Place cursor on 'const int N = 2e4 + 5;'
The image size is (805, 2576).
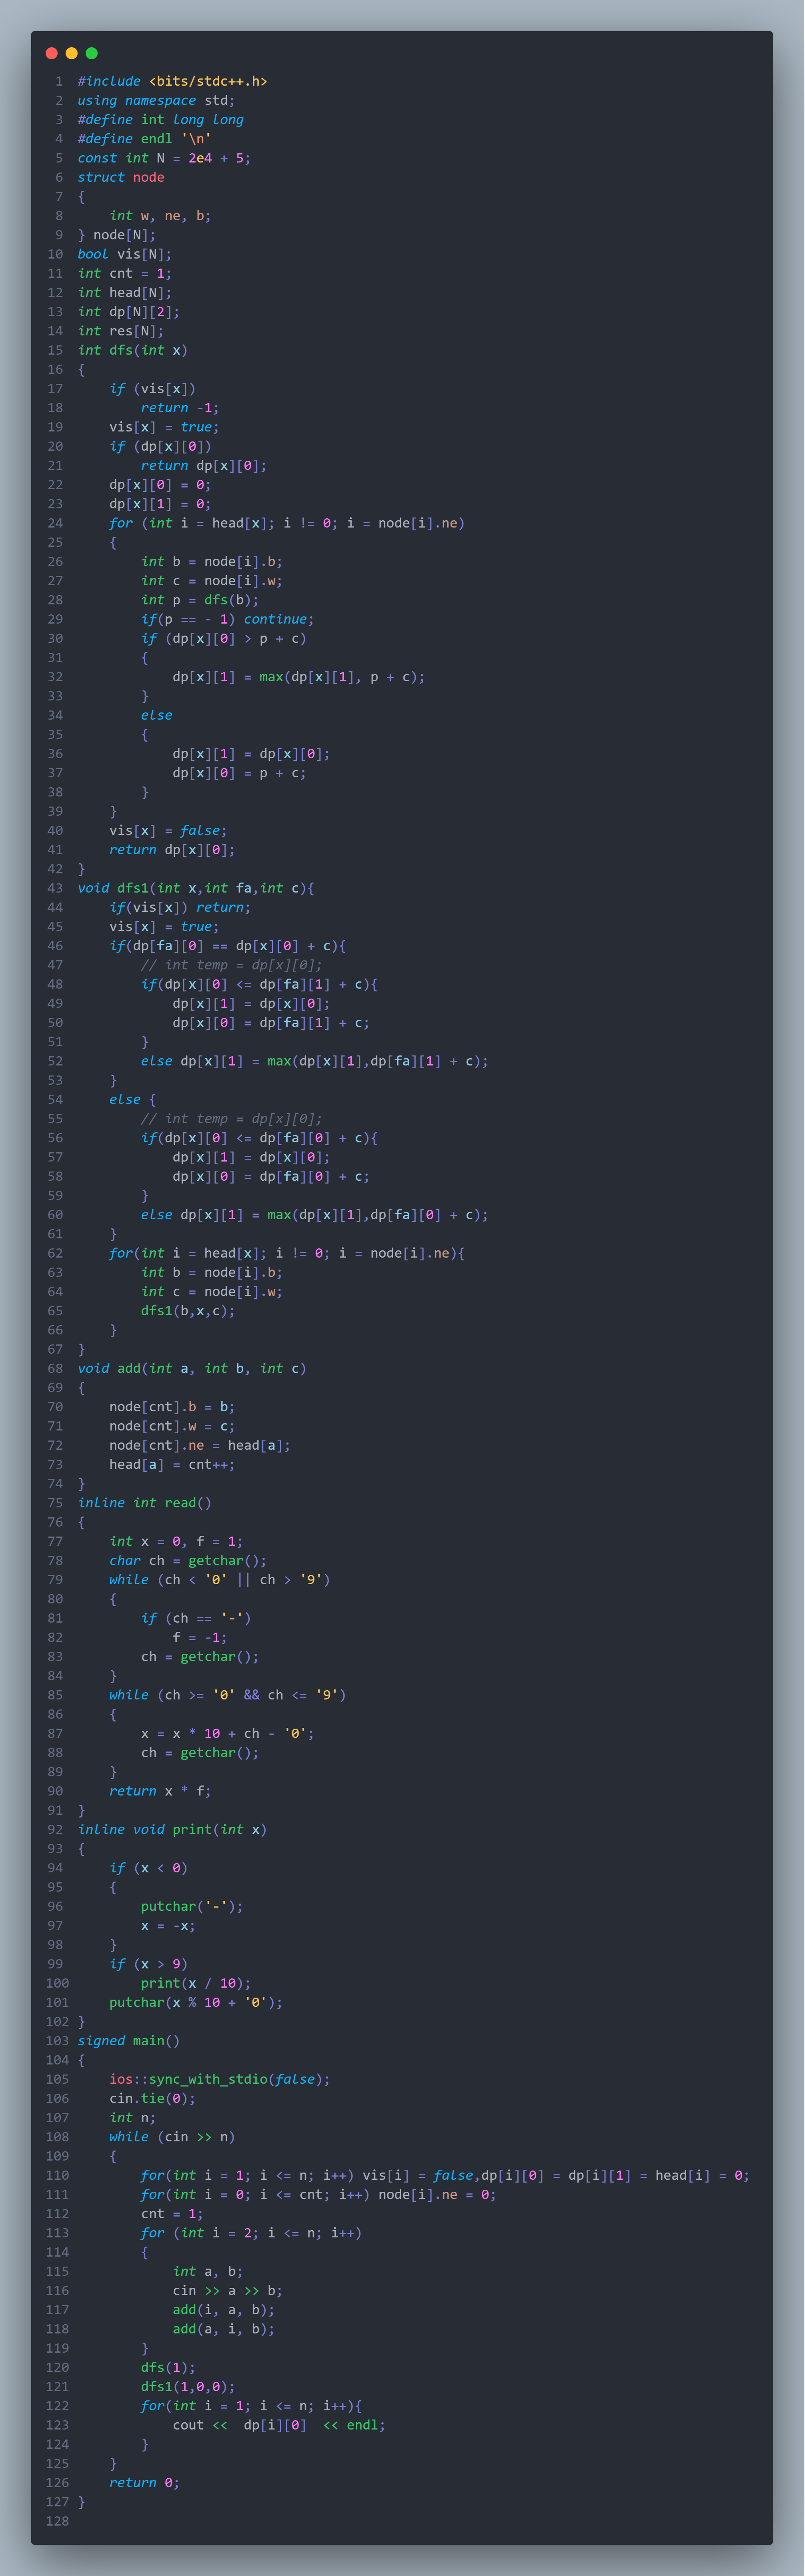(164, 158)
